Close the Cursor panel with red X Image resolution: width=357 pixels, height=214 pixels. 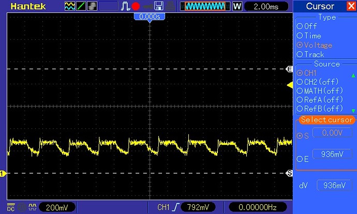[351, 6]
